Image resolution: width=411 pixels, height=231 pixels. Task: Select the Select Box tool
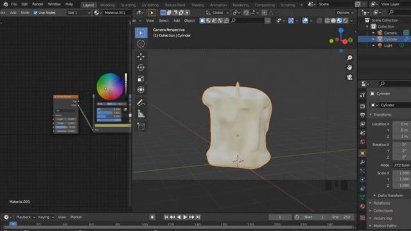(x=141, y=33)
